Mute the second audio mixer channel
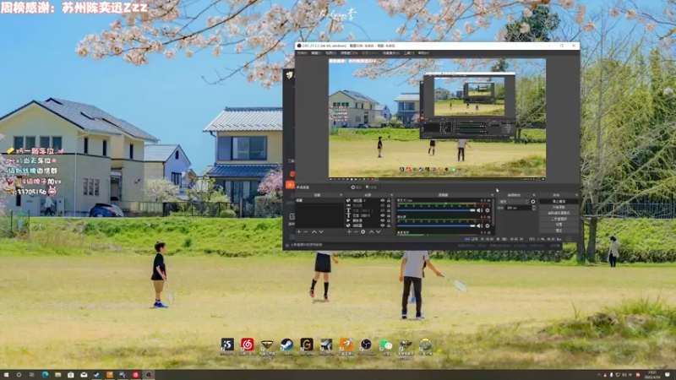Viewport: 676px width, 380px height. coord(479,225)
